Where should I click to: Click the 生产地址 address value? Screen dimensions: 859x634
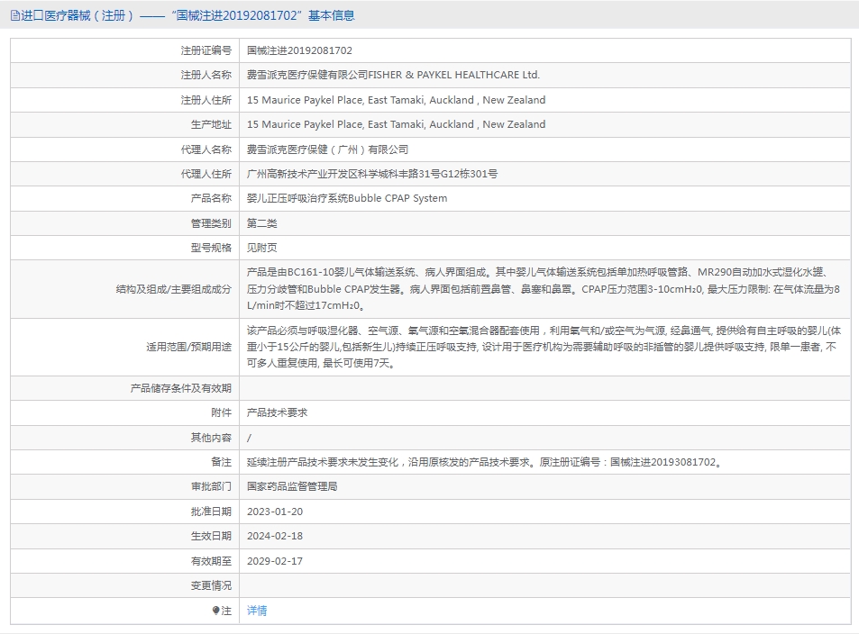click(396, 124)
